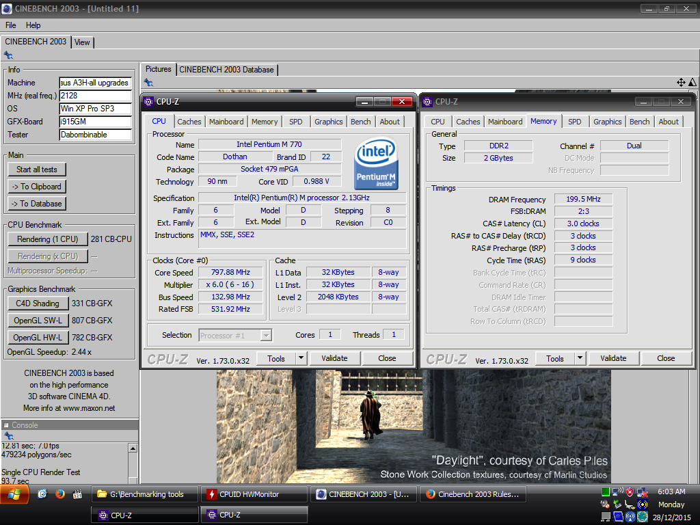Click the Safely Remove Hardware tray icon

pos(617,504)
